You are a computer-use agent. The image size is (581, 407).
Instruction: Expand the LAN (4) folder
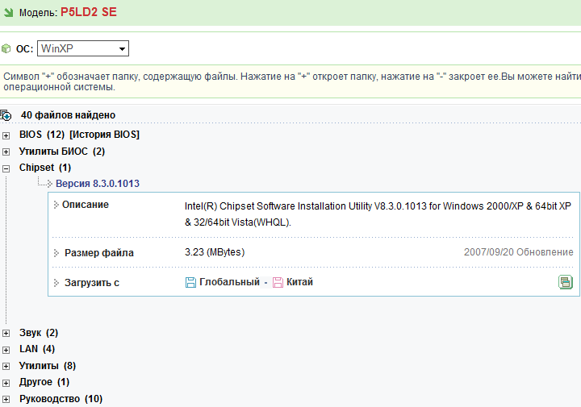coord(6,350)
